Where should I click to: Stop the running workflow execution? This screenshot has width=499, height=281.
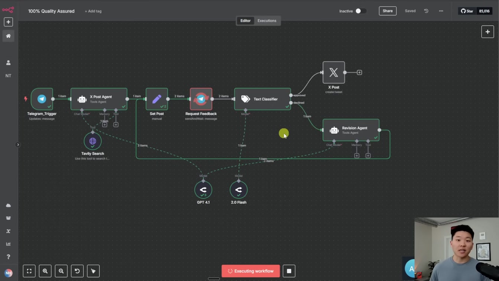coord(289,271)
